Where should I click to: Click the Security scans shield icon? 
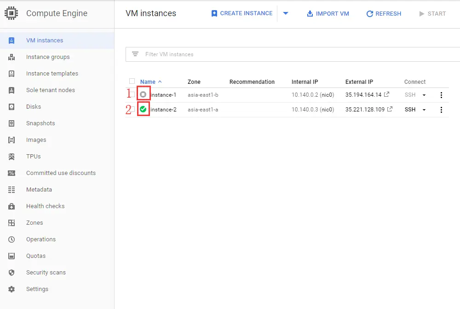tap(11, 273)
